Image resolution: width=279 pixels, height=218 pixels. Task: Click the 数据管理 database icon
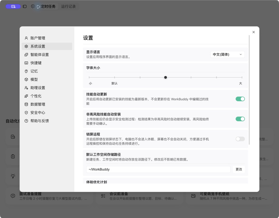tap(26, 104)
